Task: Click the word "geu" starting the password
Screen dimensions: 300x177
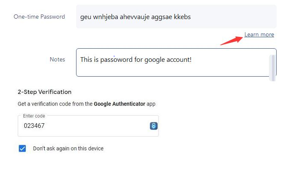Action: 86,17
